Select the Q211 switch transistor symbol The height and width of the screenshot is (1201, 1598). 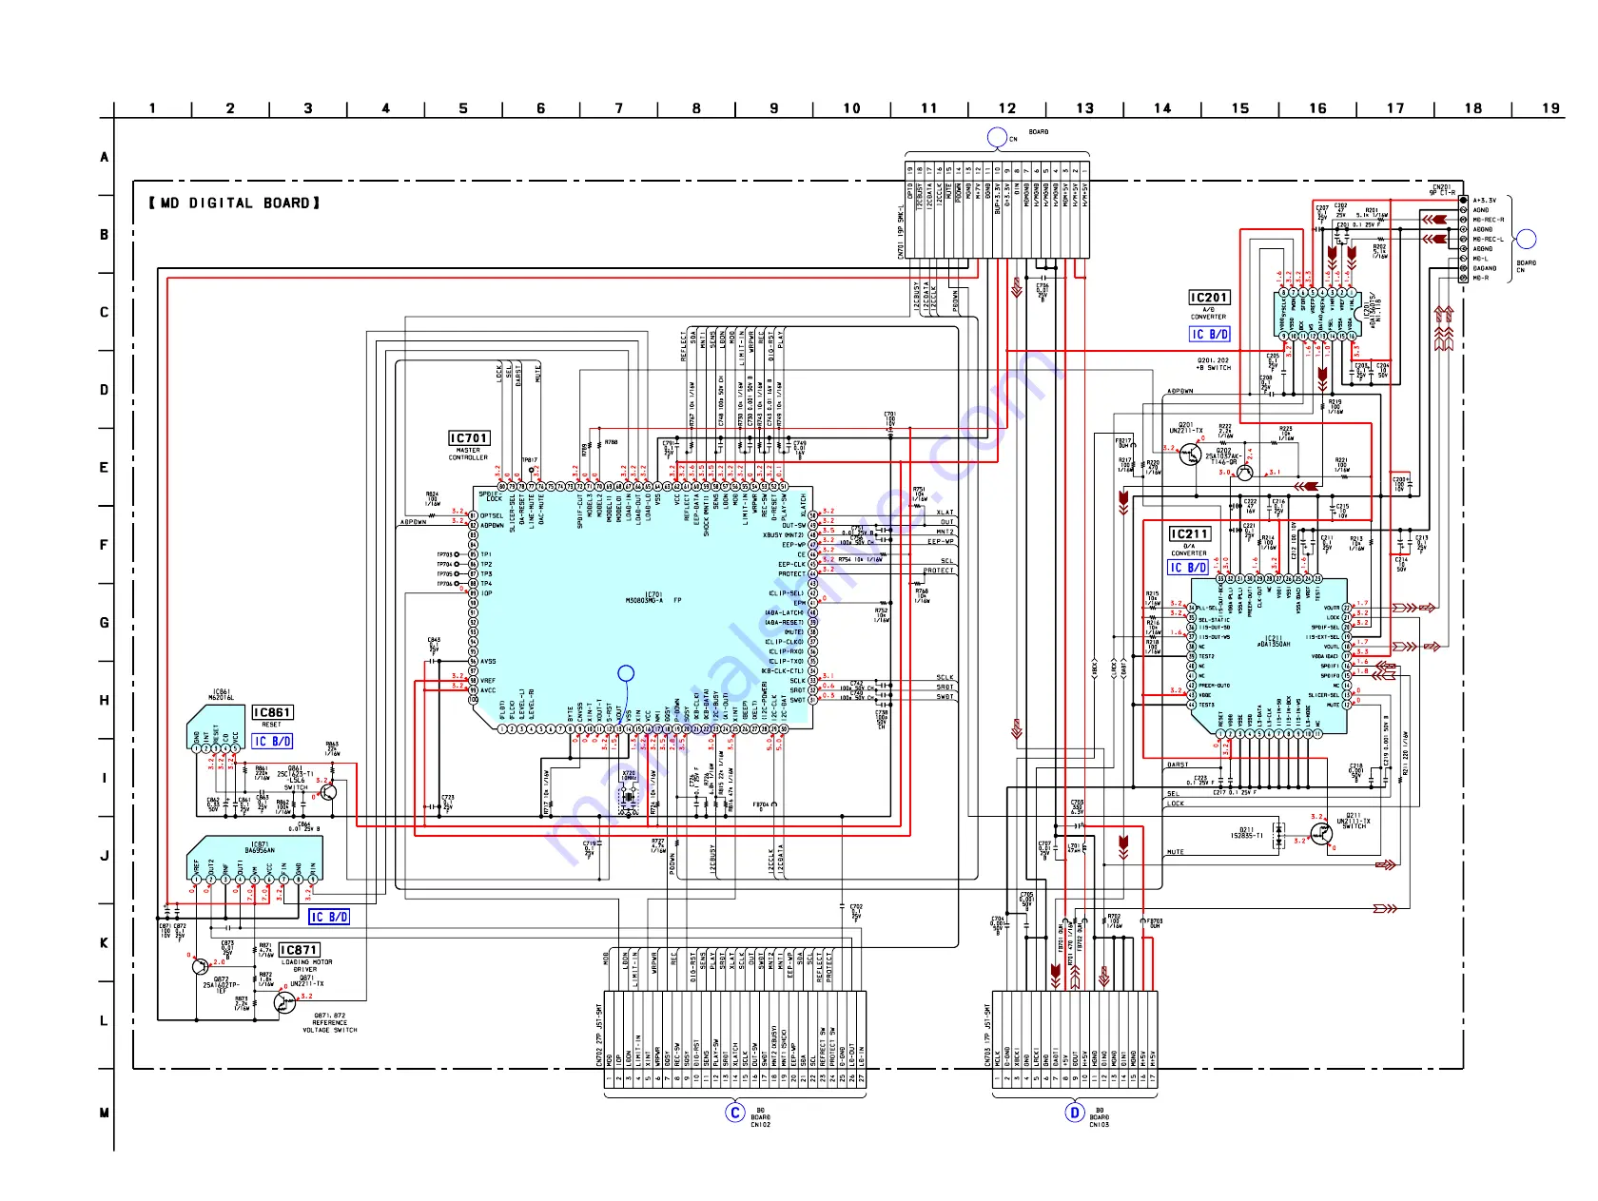1320,834
